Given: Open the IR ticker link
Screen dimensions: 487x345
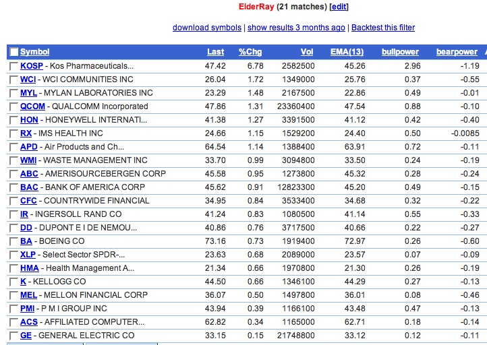Looking at the screenshot, I should [24, 214].
